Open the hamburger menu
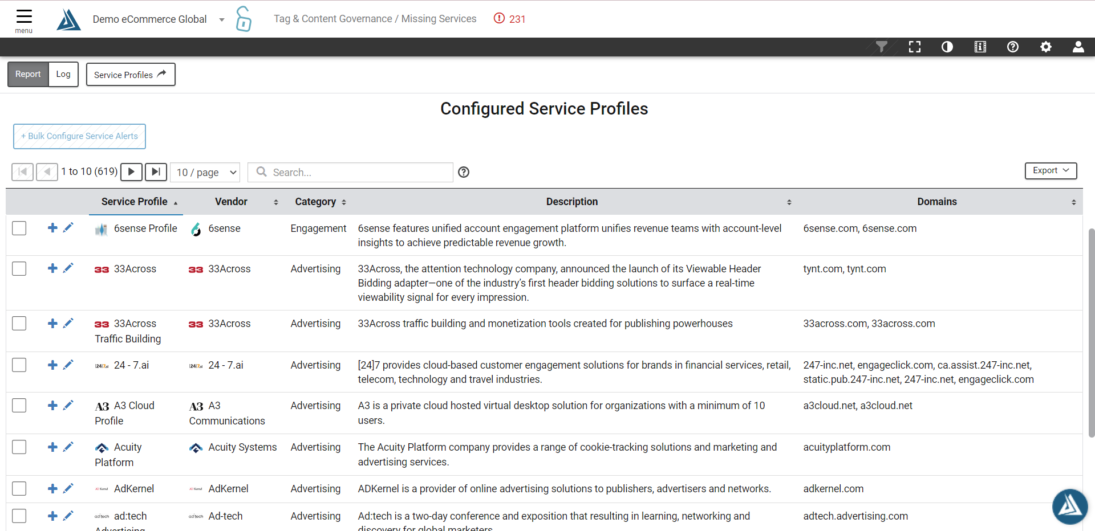1095x531 pixels. click(x=24, y=21)
